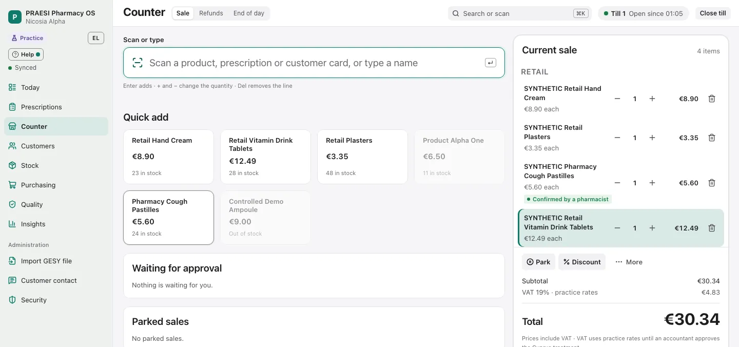Click the Customers people icon
Screen dimensions: 739x347
pyautogui.click(x=12, y=146)
